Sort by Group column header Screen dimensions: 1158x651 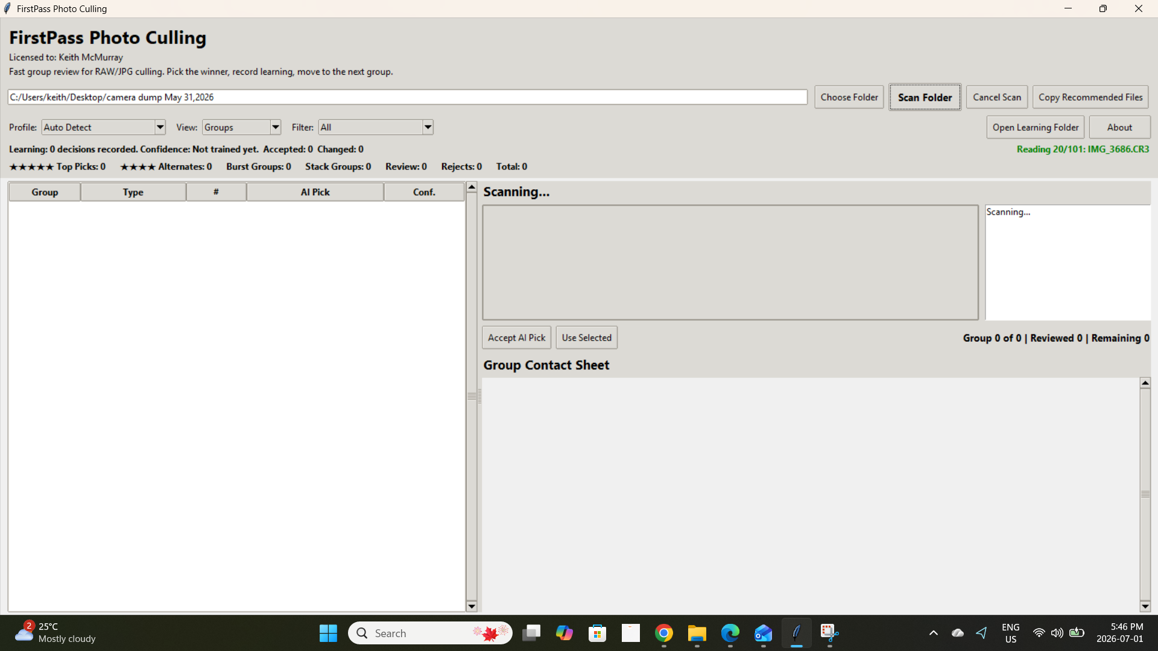45,192
